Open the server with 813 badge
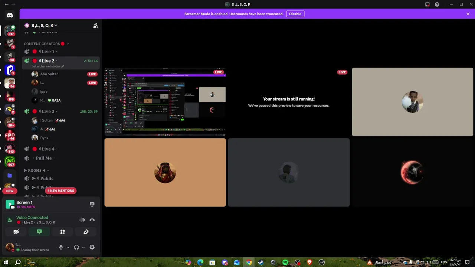 tap(10, 148)
